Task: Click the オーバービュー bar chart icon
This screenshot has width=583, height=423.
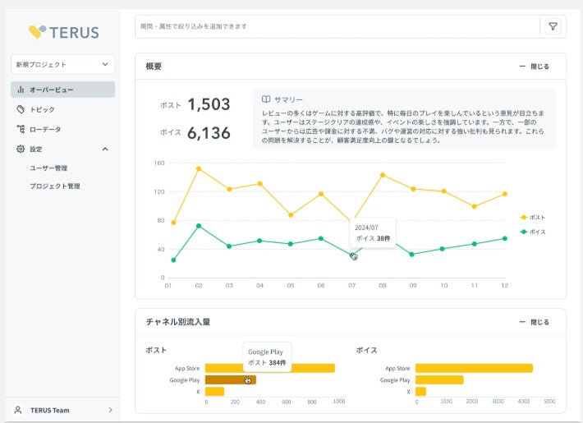Action: coord(21,90)
